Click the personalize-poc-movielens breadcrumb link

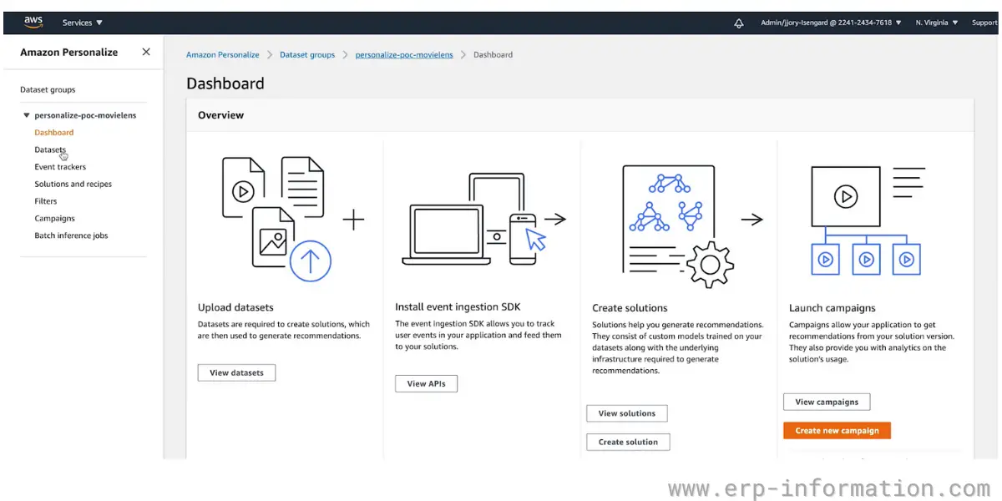point(404,55)
